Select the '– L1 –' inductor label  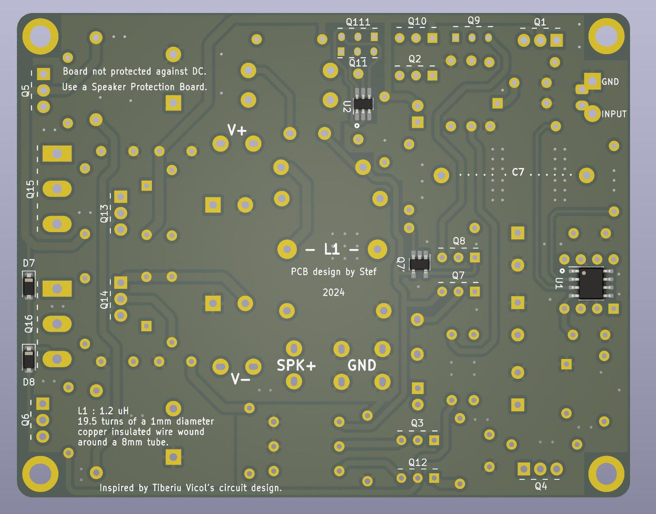click(332, 249)
